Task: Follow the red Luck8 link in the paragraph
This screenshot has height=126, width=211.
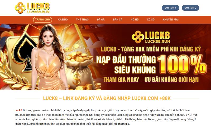Action: tap(18, 110)
